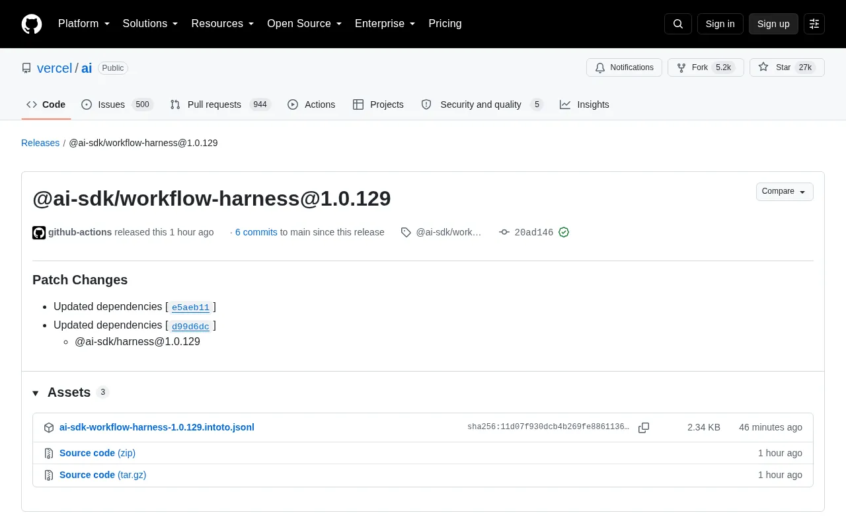Open Security and quality tab
The image size is (846, 529).
point(482,104)
